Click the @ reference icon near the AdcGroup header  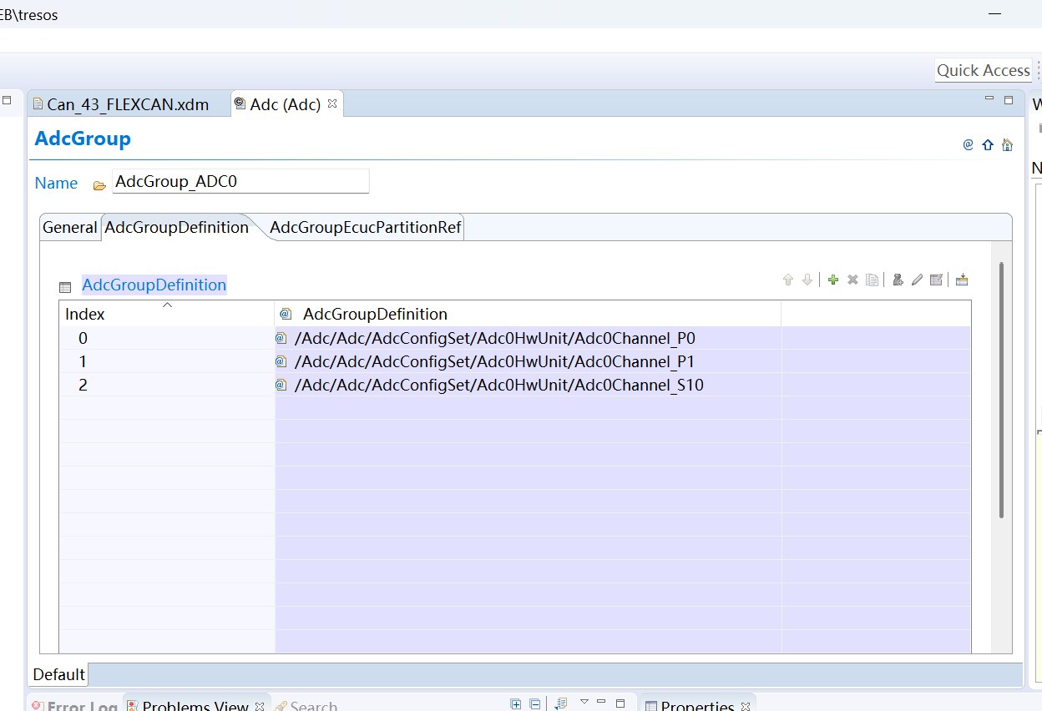pos(968,144)
